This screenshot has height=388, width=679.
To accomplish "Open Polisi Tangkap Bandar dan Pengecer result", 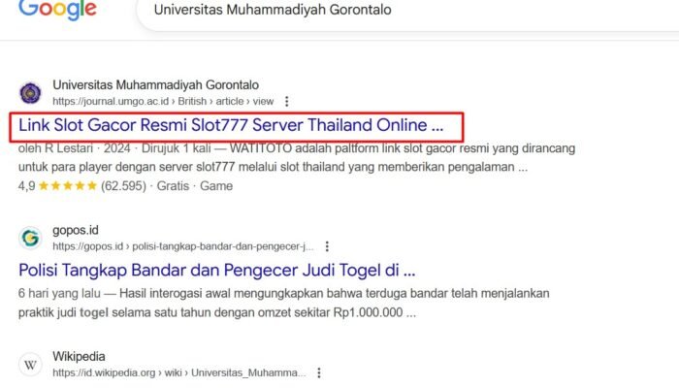I will [217, 271].
